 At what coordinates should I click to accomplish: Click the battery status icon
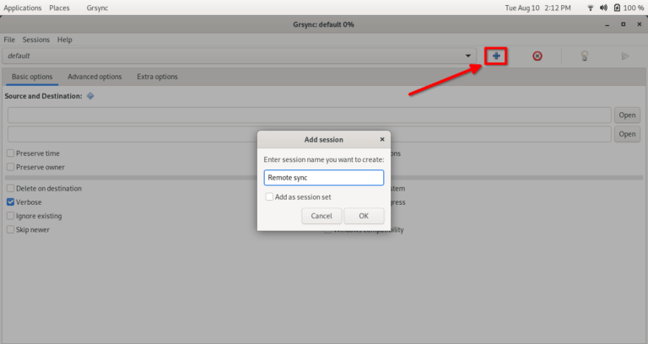(x=617, y=8)
